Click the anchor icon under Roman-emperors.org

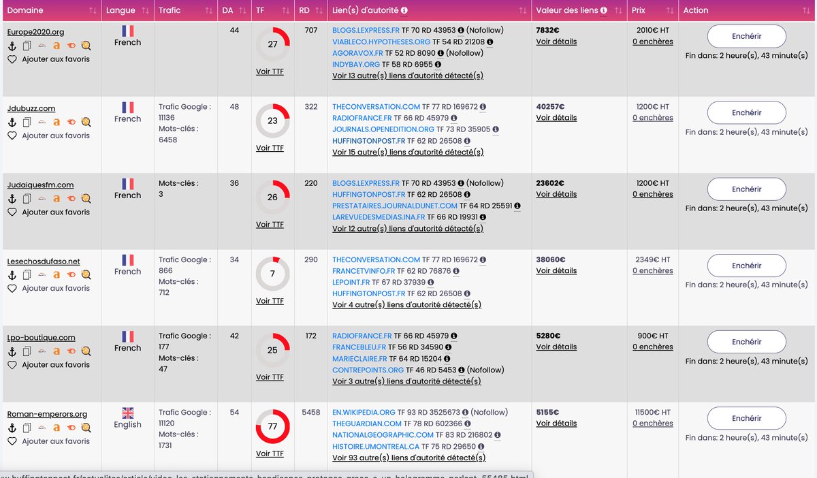point(12,428)
